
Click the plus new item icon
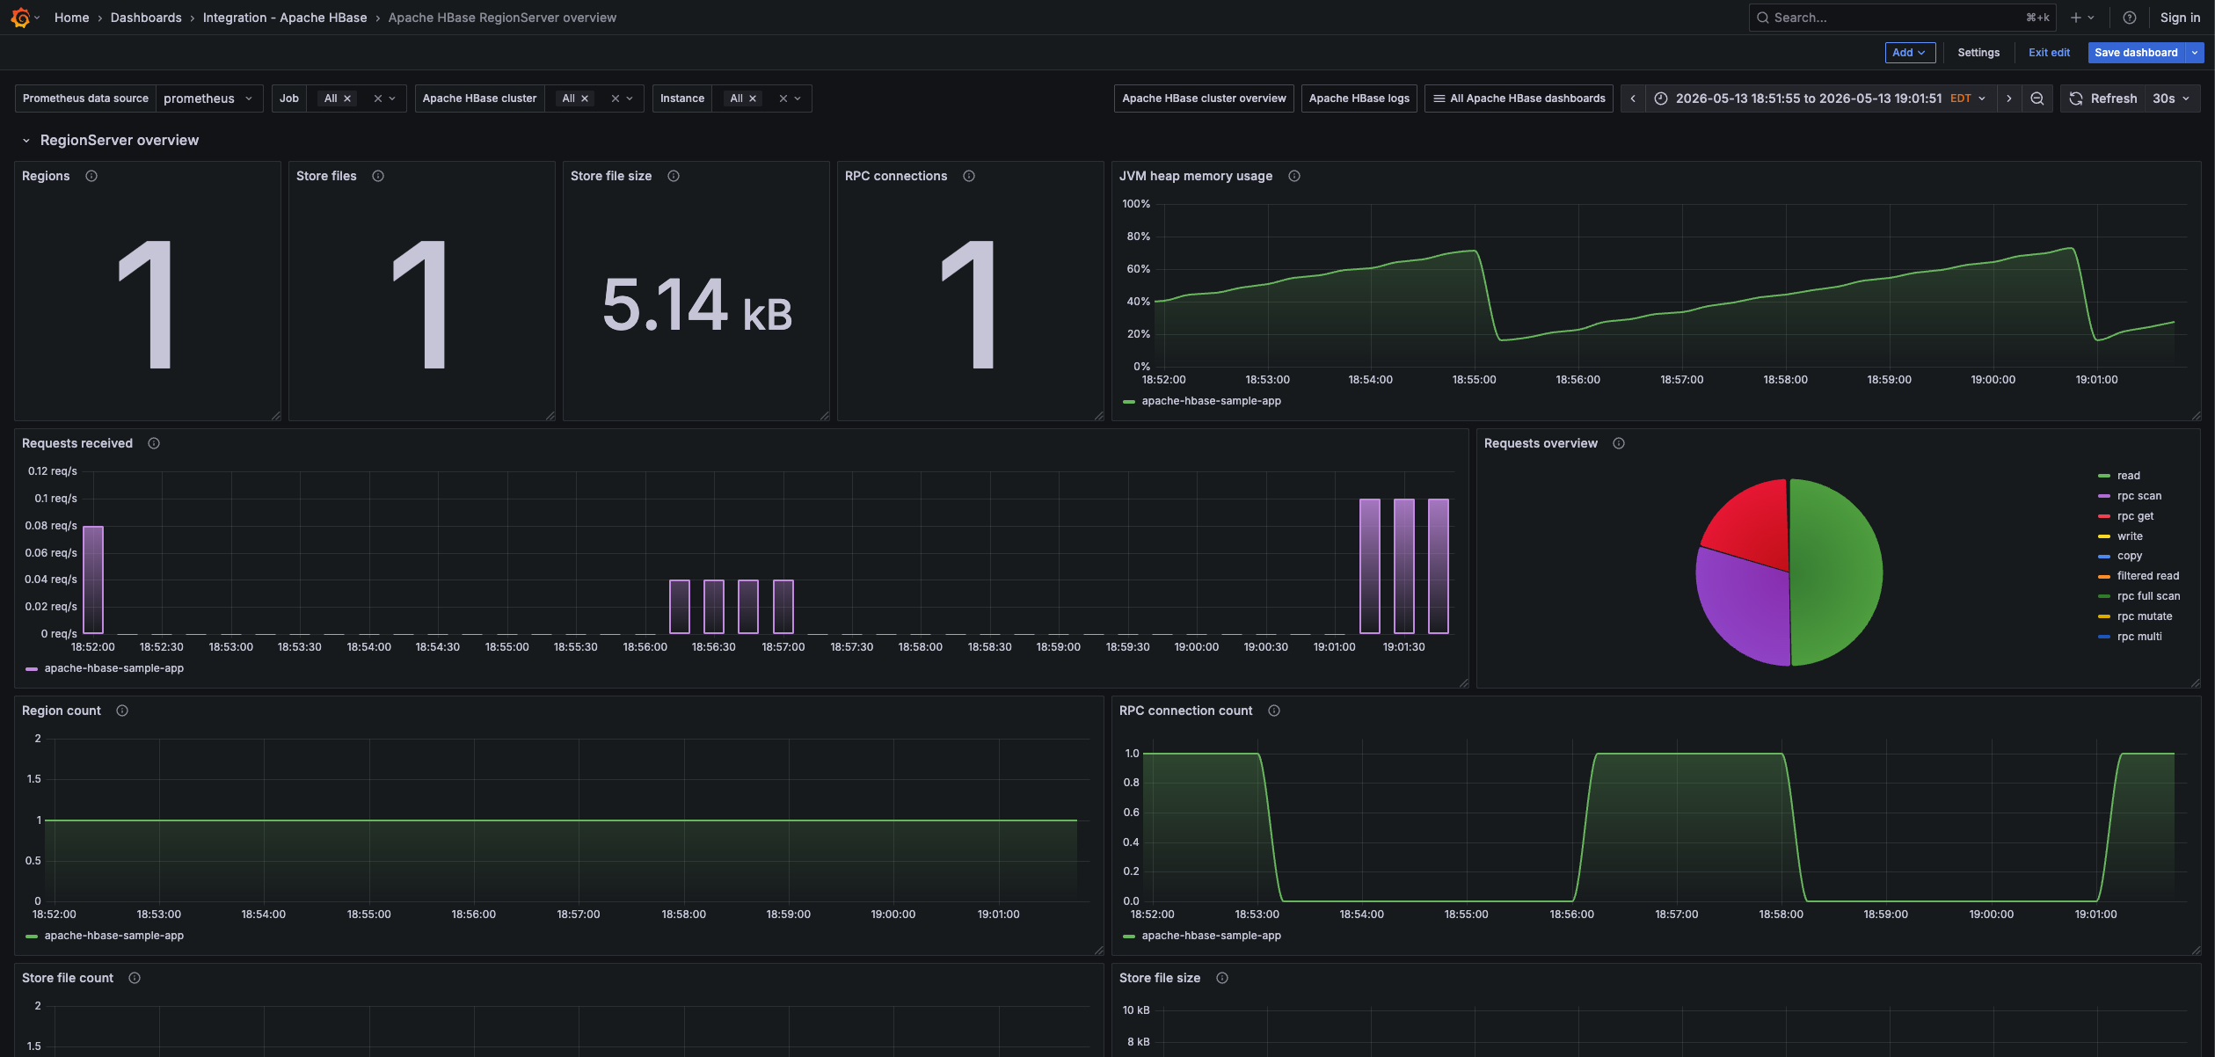2075,18
